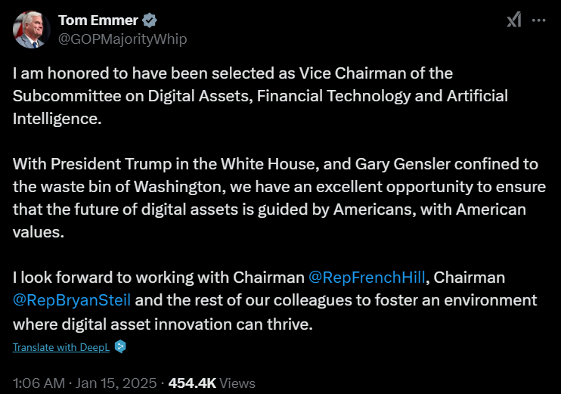Open the @RepBryanSteil mention
The width and height of the screenshot is (561, 394).
(x=73, y=300)
